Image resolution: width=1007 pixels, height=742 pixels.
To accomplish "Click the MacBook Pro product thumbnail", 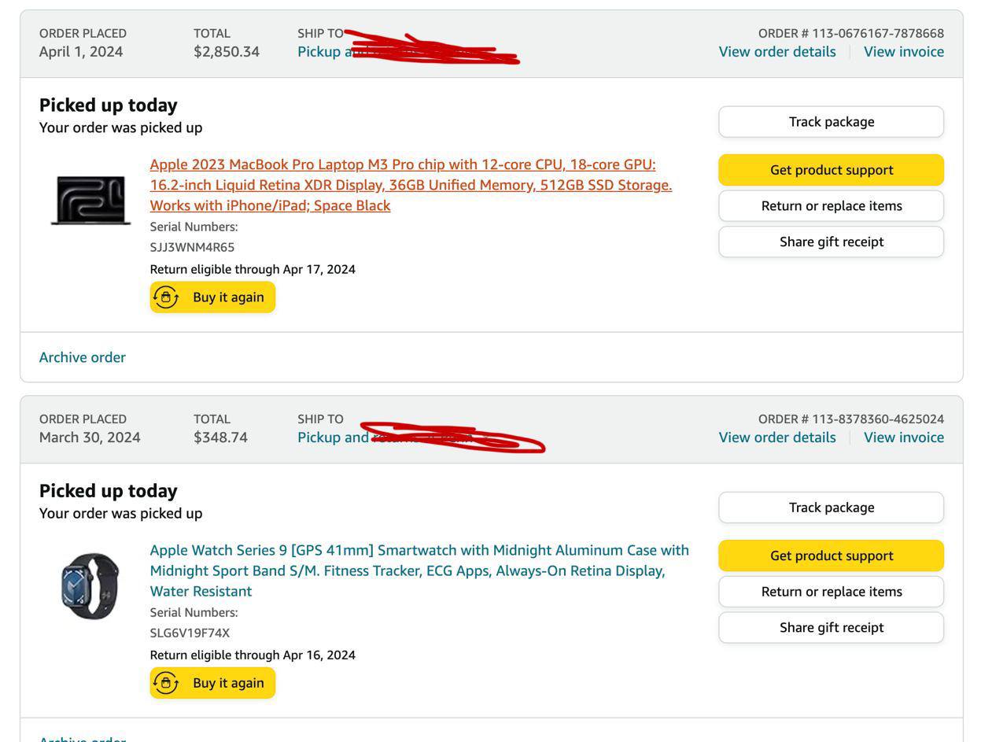I will coord(90,200).
